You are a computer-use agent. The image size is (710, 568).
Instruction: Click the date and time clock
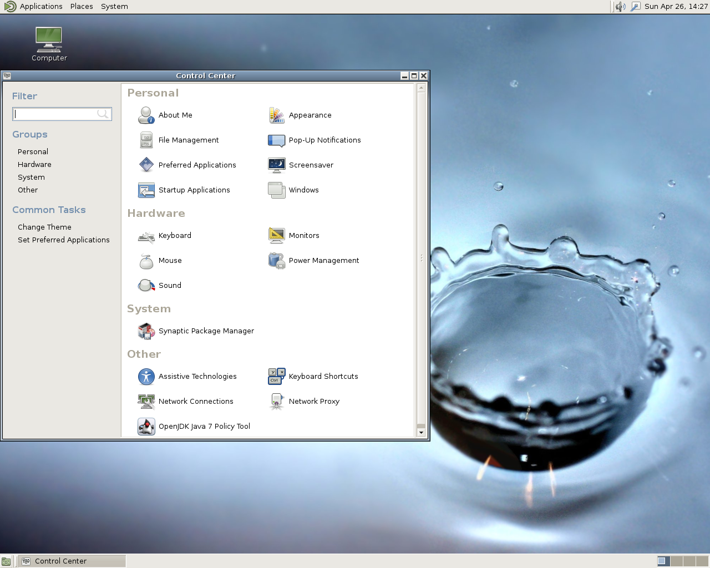pyautogui.click(x=676, y=7)
